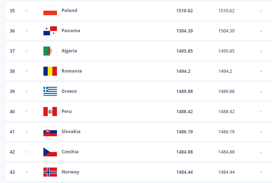Click the Slovakia flag icon
Screen dimensions: 272x183
50,132
